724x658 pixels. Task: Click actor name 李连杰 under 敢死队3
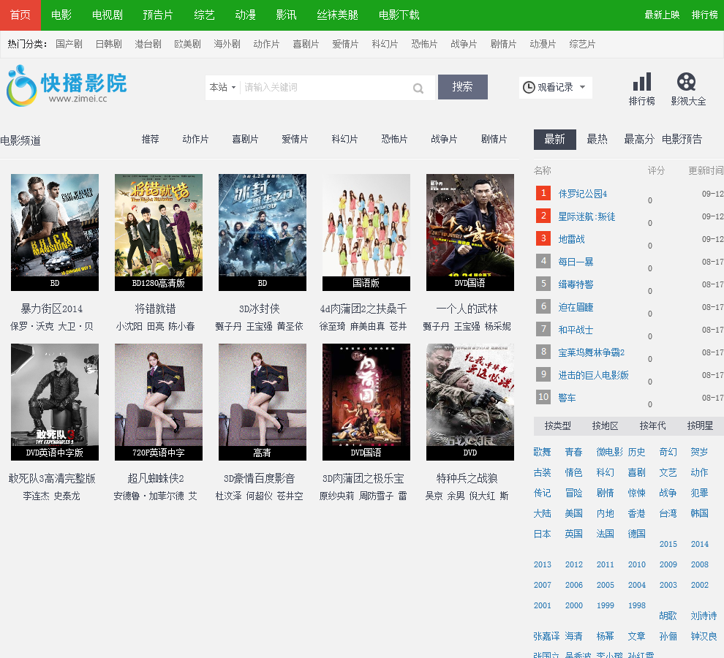pyautogui.click(x=36, y=496)
